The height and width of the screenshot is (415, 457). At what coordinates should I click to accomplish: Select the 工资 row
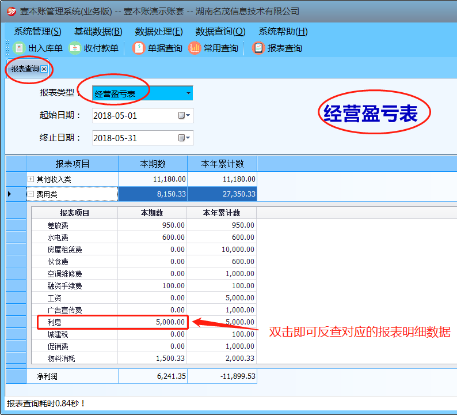tap(144, 298)
